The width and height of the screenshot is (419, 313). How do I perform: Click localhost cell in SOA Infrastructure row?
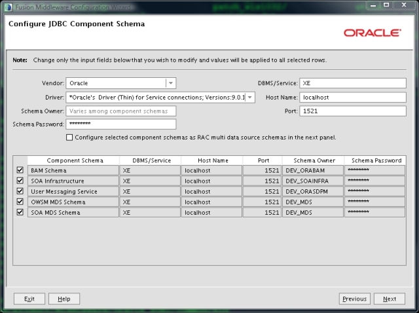(211, 181)
